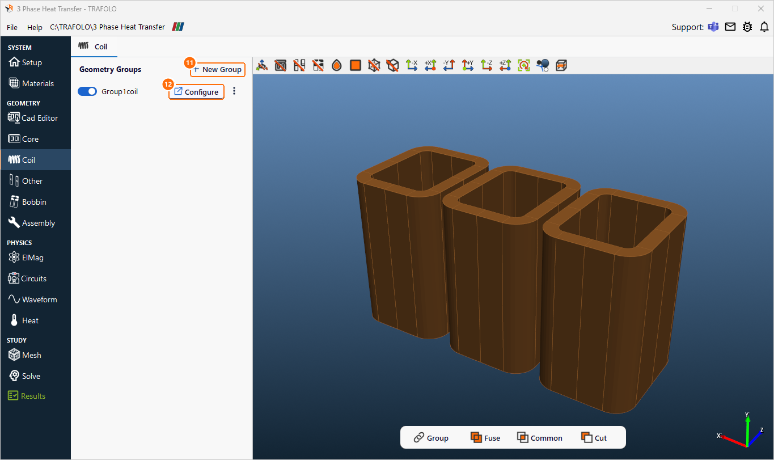
Task: Click the solid orange square icon
Action: pyautogui.click(x=356, y=65)
